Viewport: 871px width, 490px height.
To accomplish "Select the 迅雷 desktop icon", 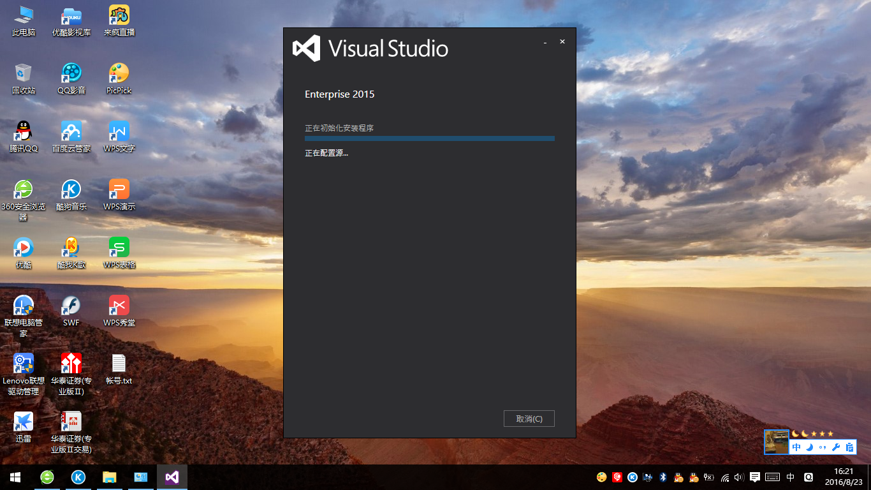I will [24, 427].
